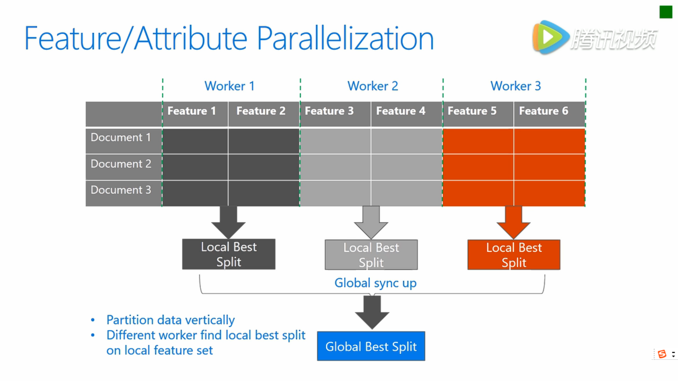The height and width of the screenshot is (381, 678).
Task: Click the Document 2 row label
Action: [124, 167]
